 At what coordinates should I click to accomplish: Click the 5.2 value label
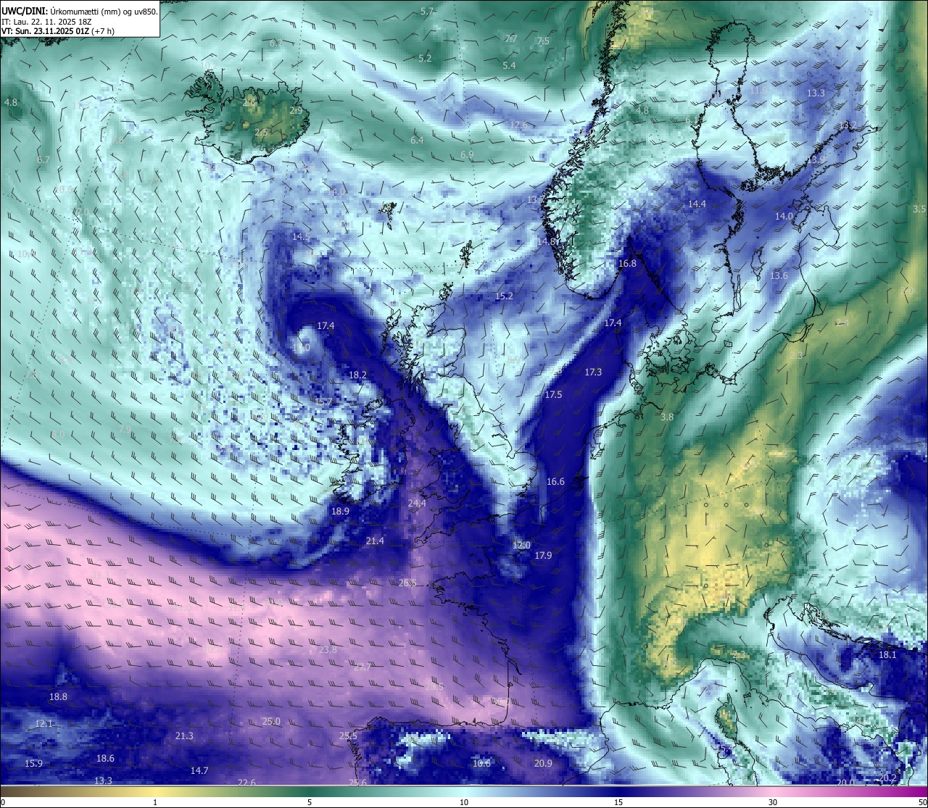[425, 58]
